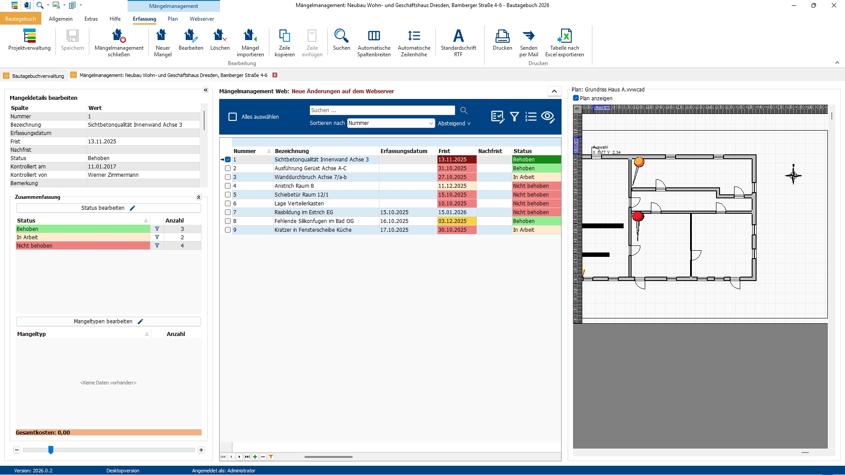Toggle the Absteigend sort order dropdown
Image resolution: width=845 pixels, height=475 pixels.
click(454, 124)
